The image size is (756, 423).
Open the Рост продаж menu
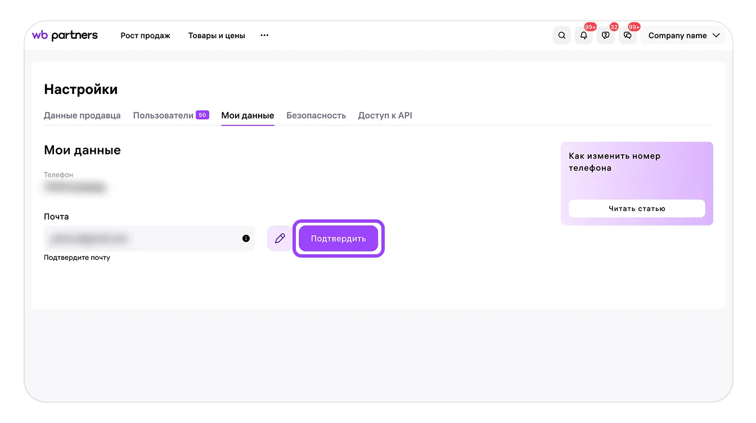(145, 35)
